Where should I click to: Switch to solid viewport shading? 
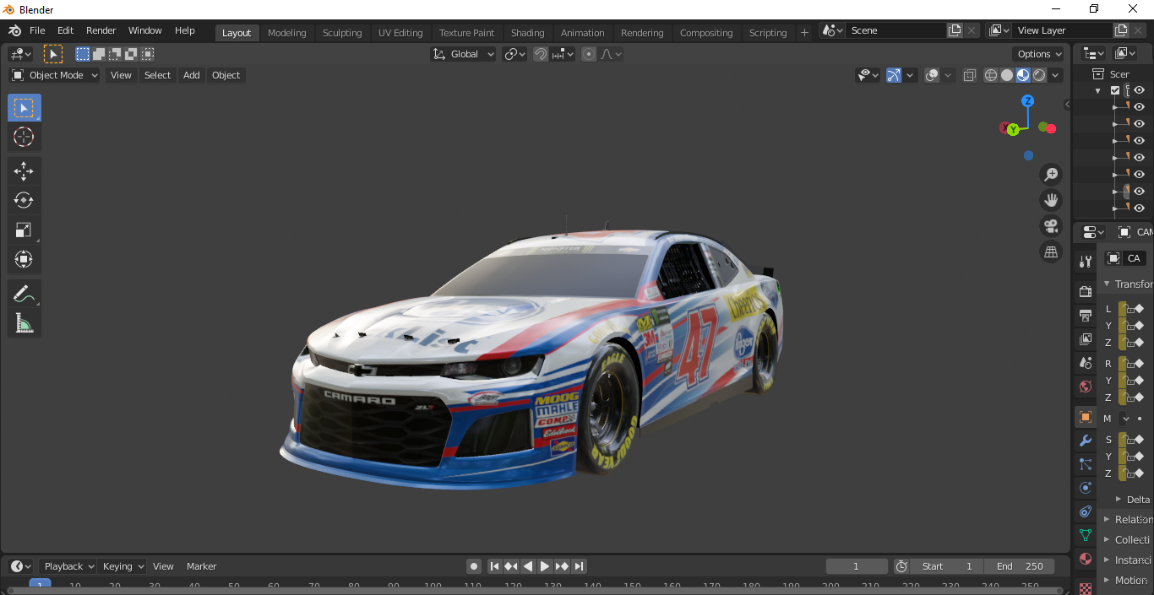pyautogui.click(x=1007, y=75)
